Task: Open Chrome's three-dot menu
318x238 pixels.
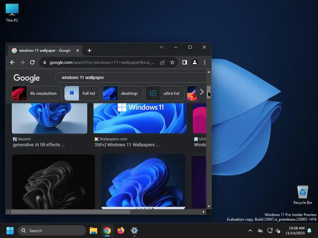Action: pyautogui.click(x=205, y=62)
